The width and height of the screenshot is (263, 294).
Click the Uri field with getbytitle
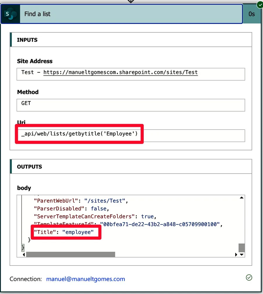(x=131, y=135)
